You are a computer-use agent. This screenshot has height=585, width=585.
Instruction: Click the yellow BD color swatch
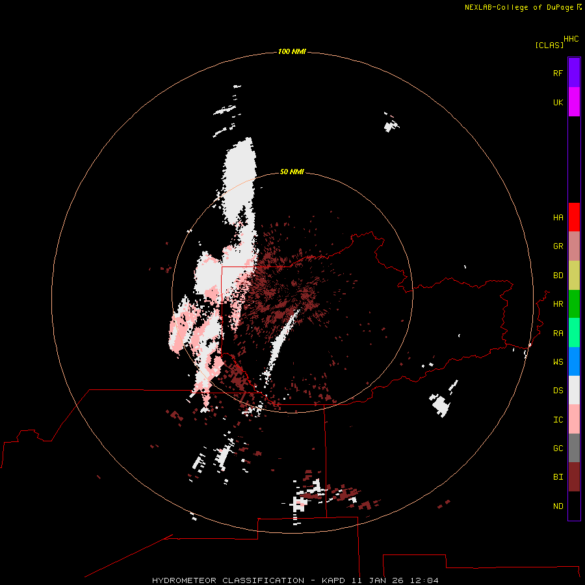(x=574, y=276)
